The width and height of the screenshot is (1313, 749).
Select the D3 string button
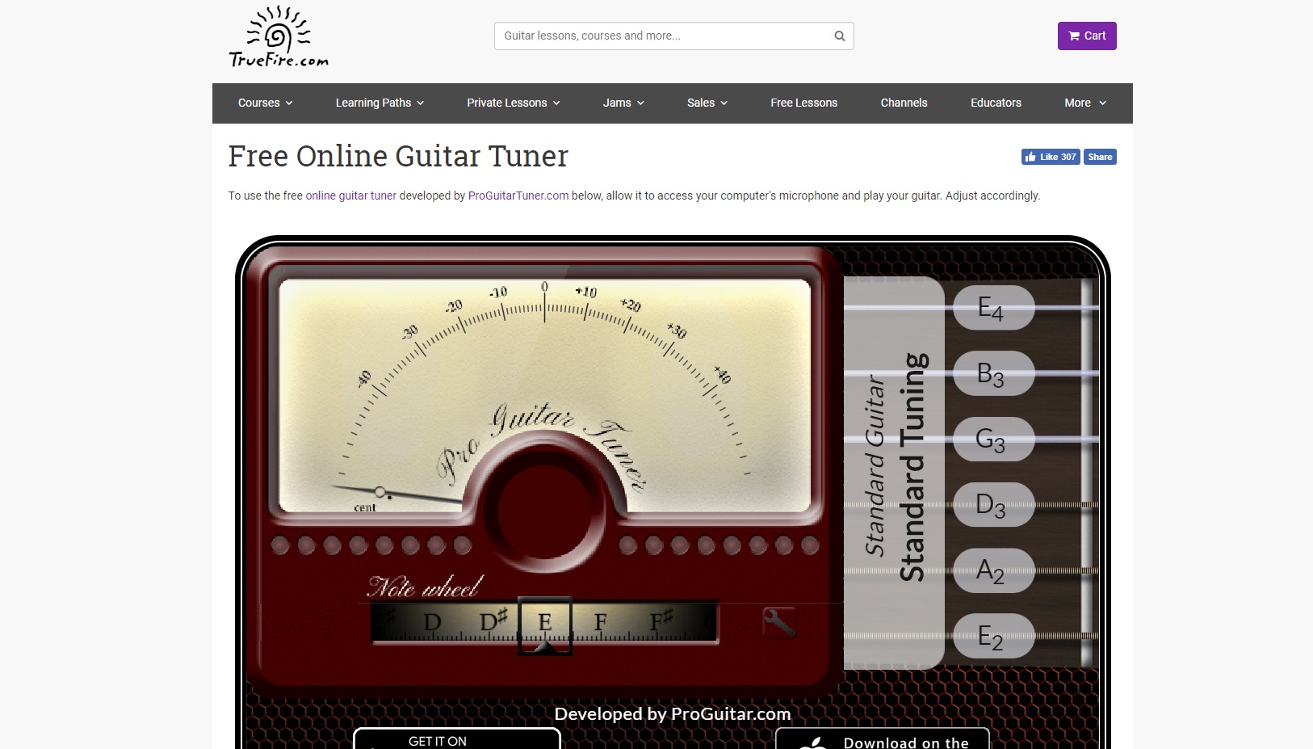click(x=993, y=505)
